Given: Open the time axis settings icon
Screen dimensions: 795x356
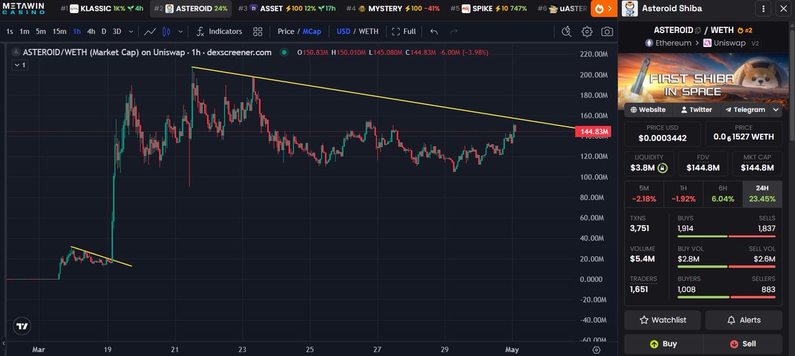Looking at the screenshot, I should [597, 349].
